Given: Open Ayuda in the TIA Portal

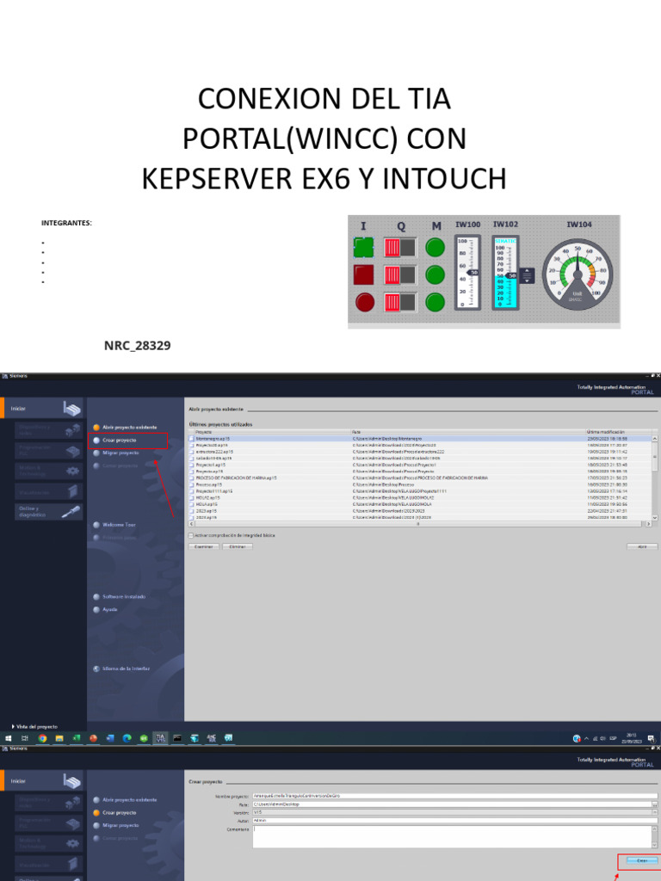Looking at the screenshot, I should (106, 610).
